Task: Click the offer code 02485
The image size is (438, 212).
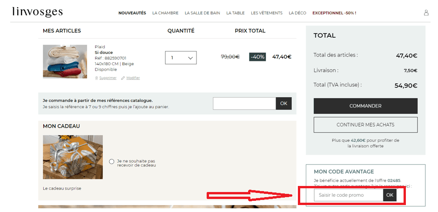Action: (394, 180)
